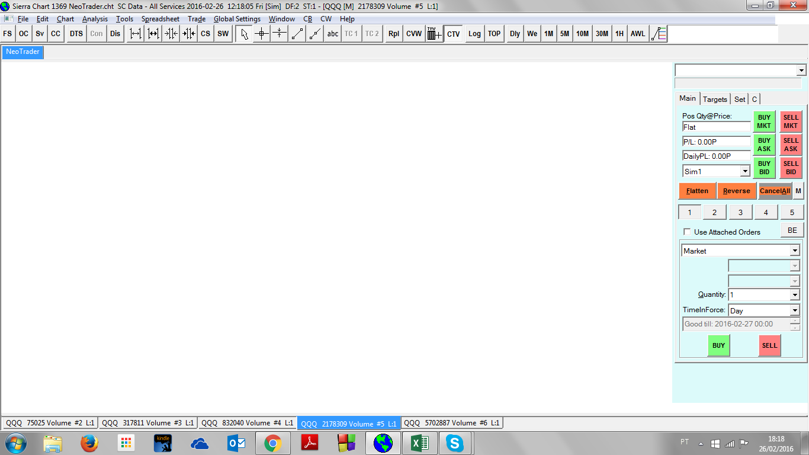Click the TWW grid-plus toolbar icon
This screenshot has height=455, width=809.
point(434,34)
